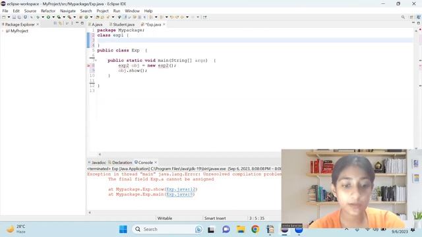Open the Back history dropdown arrow
Image resolution: width=422 pixels, height=237 pixels.
(187, 17)
